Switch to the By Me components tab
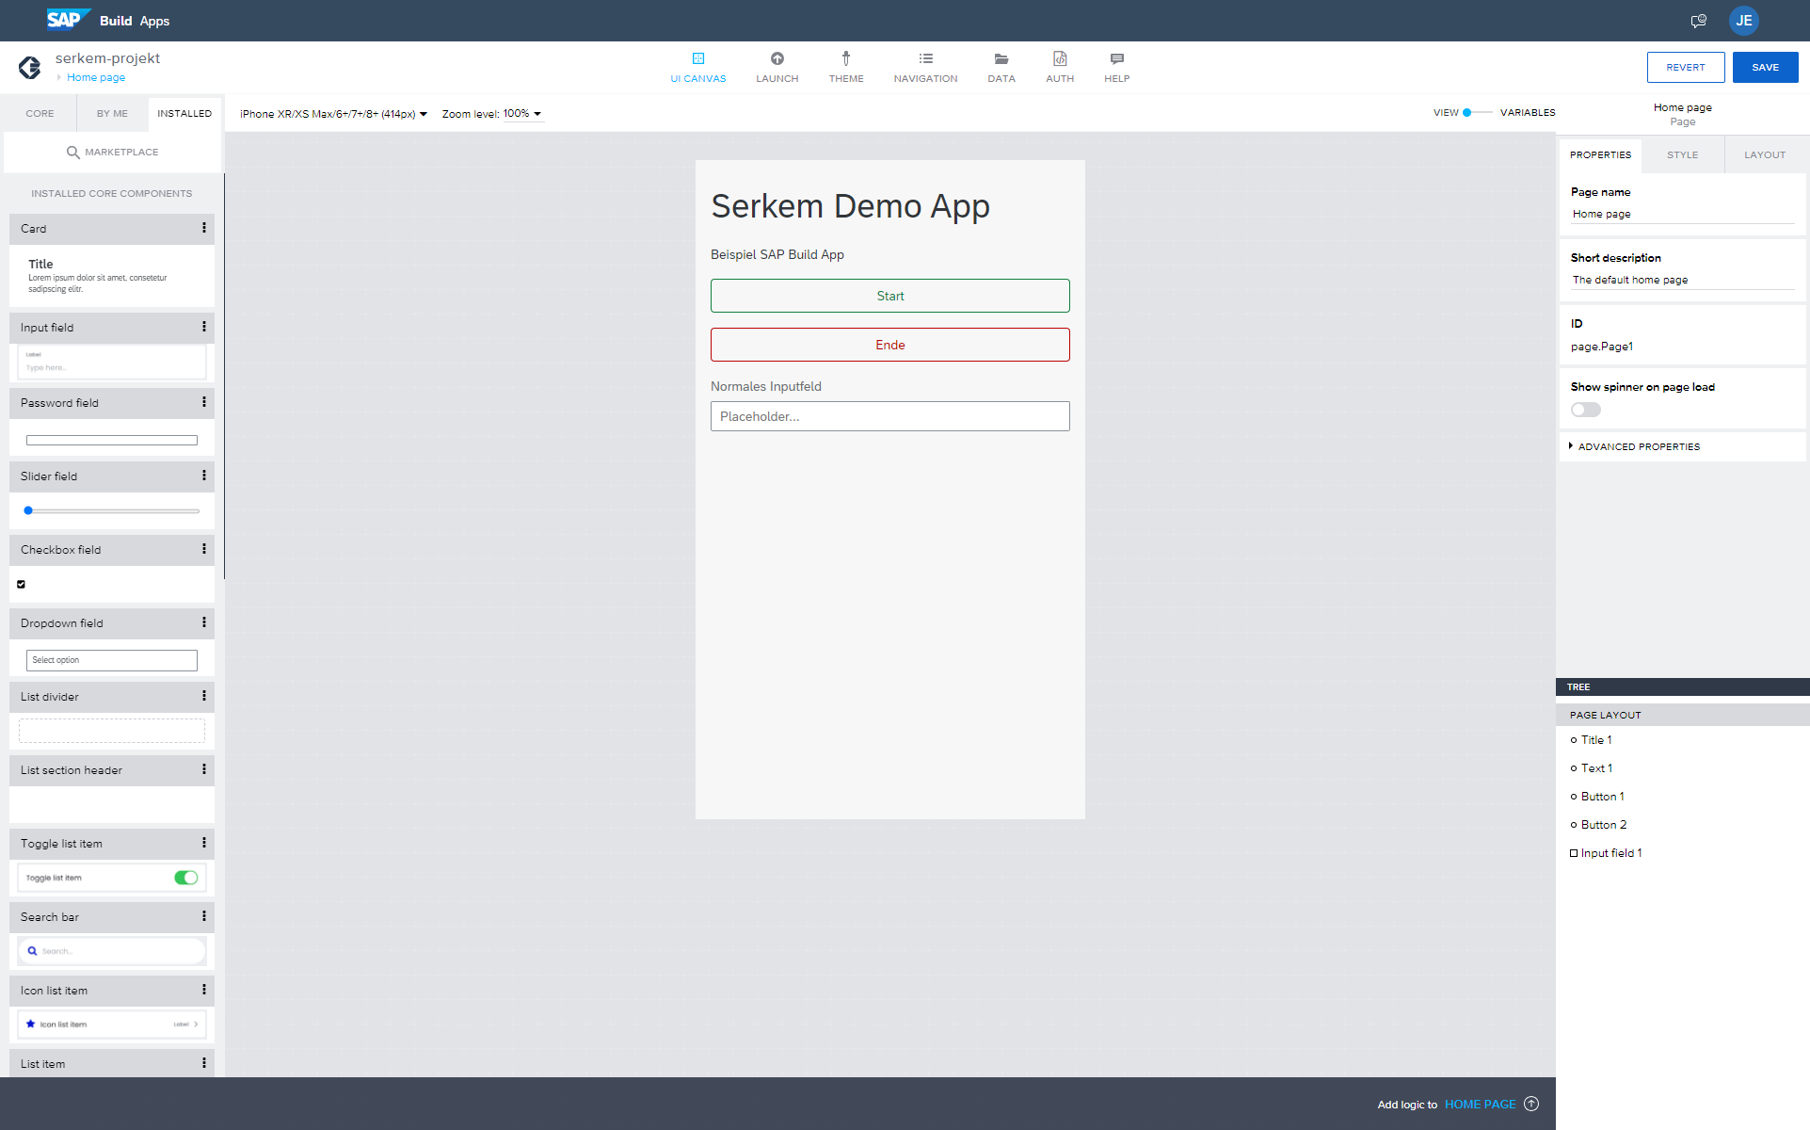 (112, 114)
